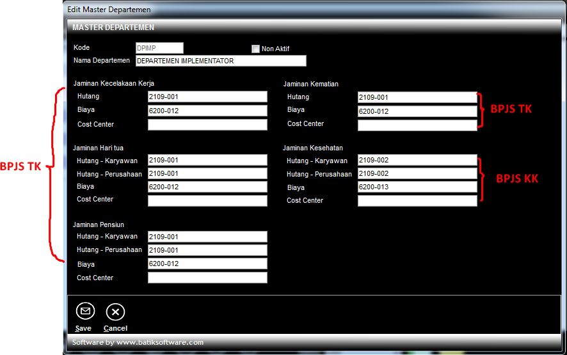The width and height of the screenshot is (567, 355).
Task: Focus Cost Center field under Jaminan Kematian
Action: coord(417,125)
